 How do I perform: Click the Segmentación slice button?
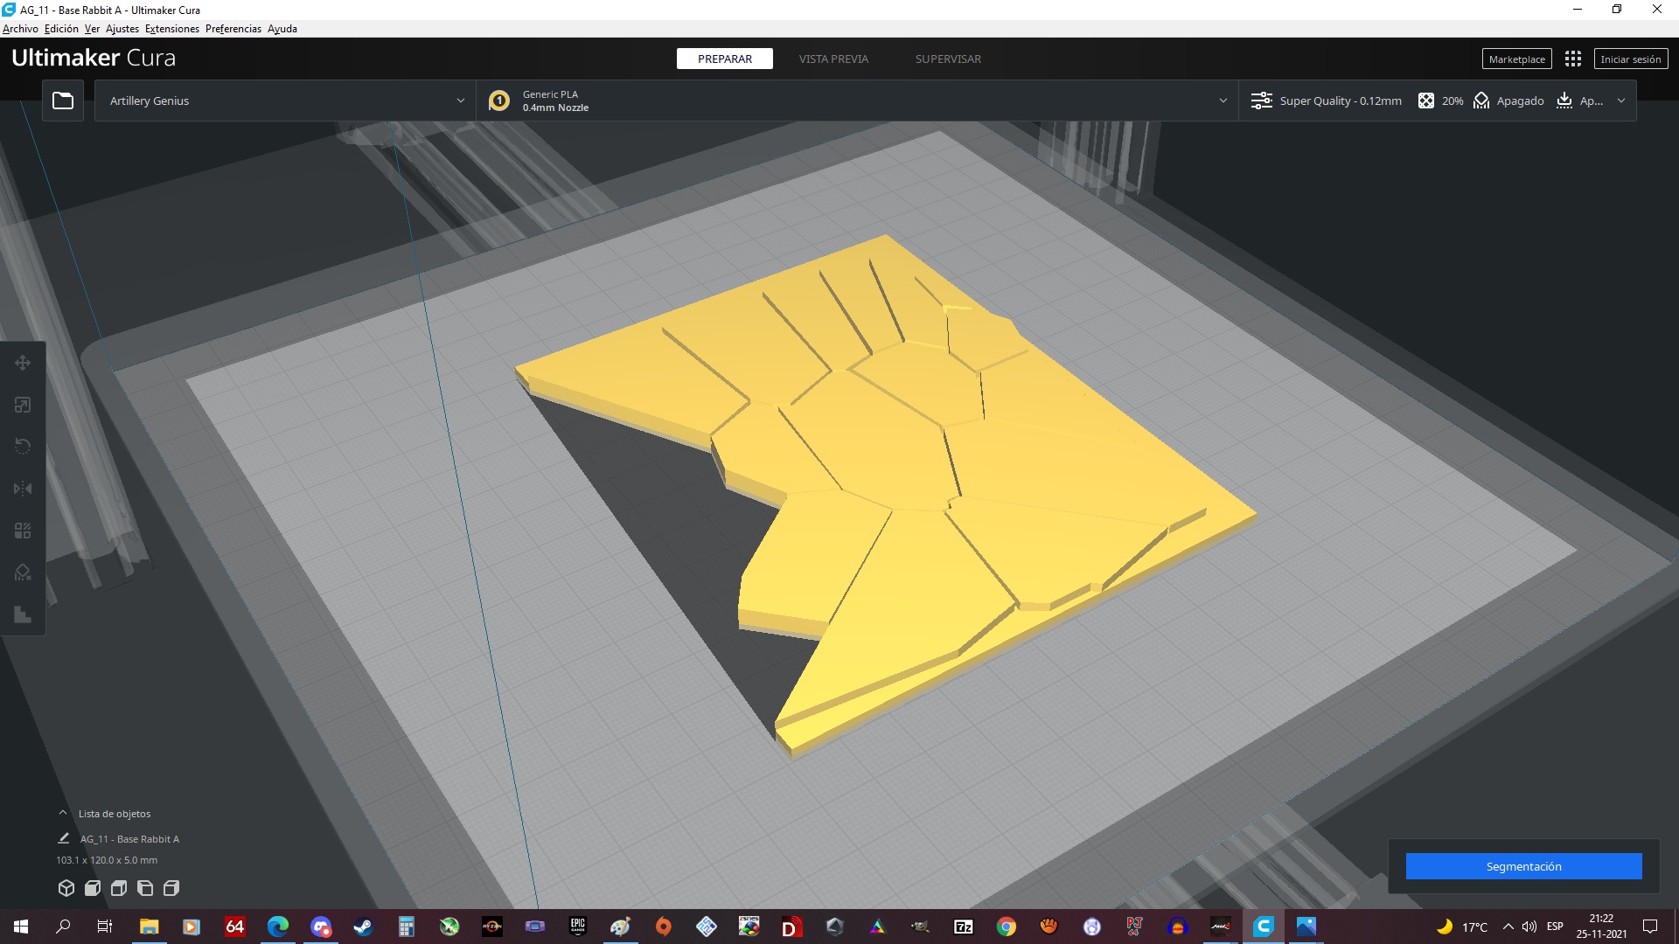click(x=1523, y=866)
